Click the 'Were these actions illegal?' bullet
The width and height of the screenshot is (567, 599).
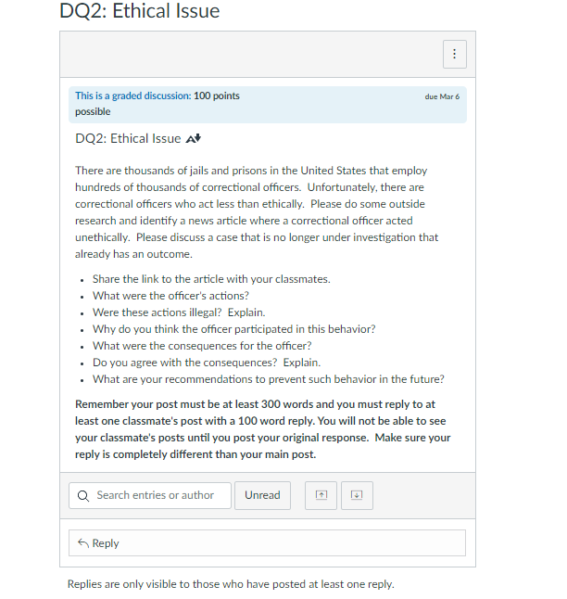pyautogui.click(x=179, y=312)
